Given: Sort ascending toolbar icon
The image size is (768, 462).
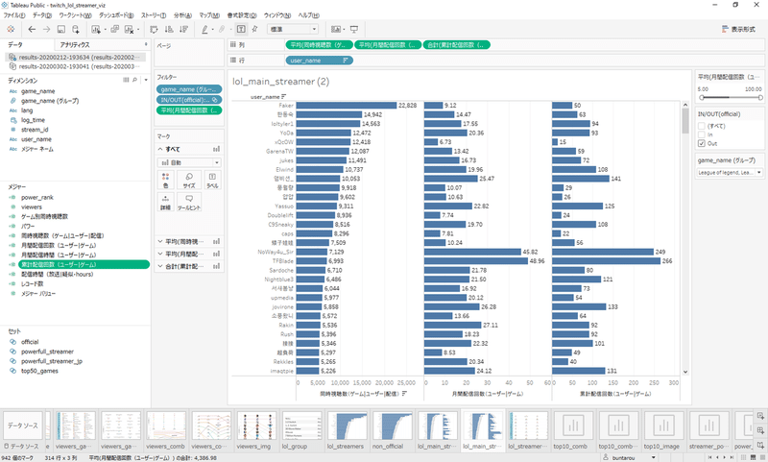Looking at the screenshot, I should tap(169, 30).
